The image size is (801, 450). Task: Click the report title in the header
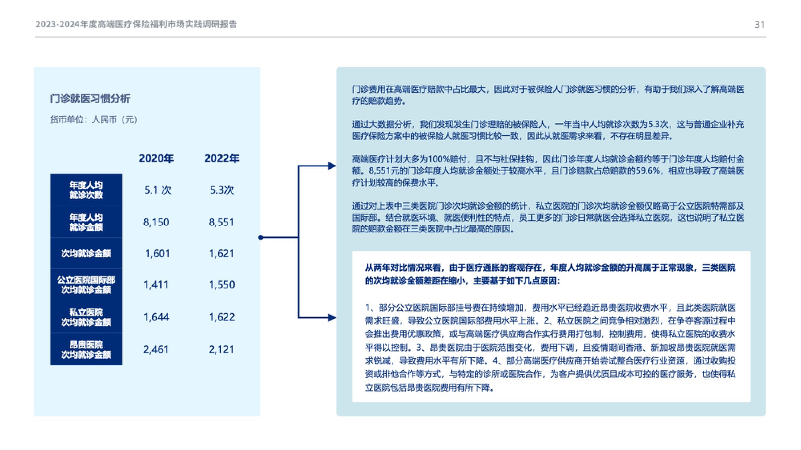point(136,24)
